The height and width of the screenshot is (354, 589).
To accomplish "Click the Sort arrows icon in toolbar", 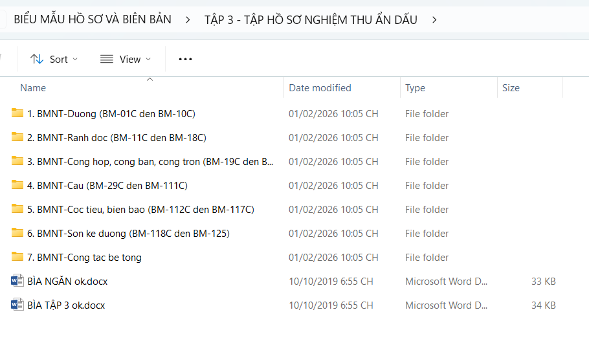I will coord(37,59).
